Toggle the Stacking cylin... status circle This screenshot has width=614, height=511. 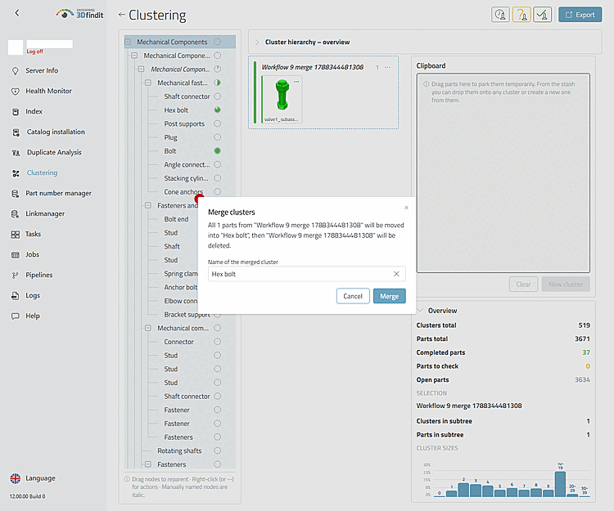point(217,178)
